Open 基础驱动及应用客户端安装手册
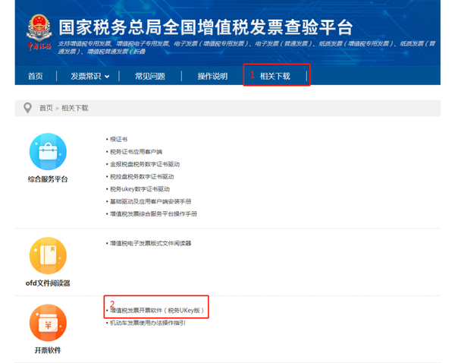This screenshot has height=363, width=455. pos(151,201)
